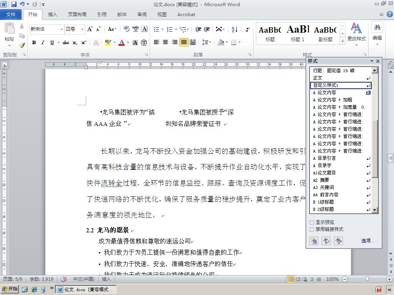Apply red font color
394x295 pixels.
122,43
